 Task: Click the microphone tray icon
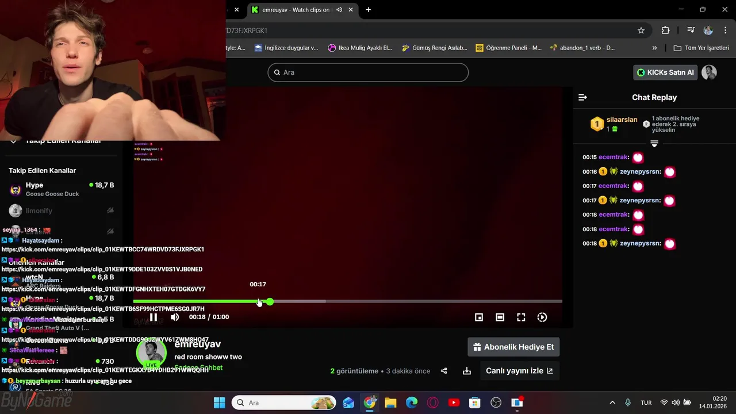(628, 402)
